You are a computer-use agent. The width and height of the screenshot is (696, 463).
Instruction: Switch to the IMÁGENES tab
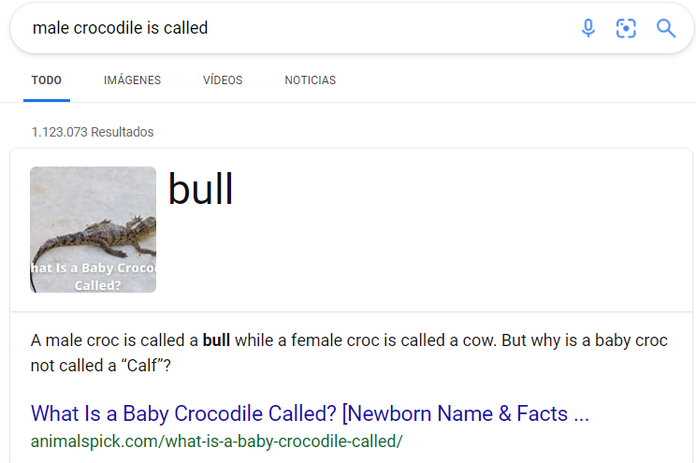pyautogui.click(x=132, y=80)
